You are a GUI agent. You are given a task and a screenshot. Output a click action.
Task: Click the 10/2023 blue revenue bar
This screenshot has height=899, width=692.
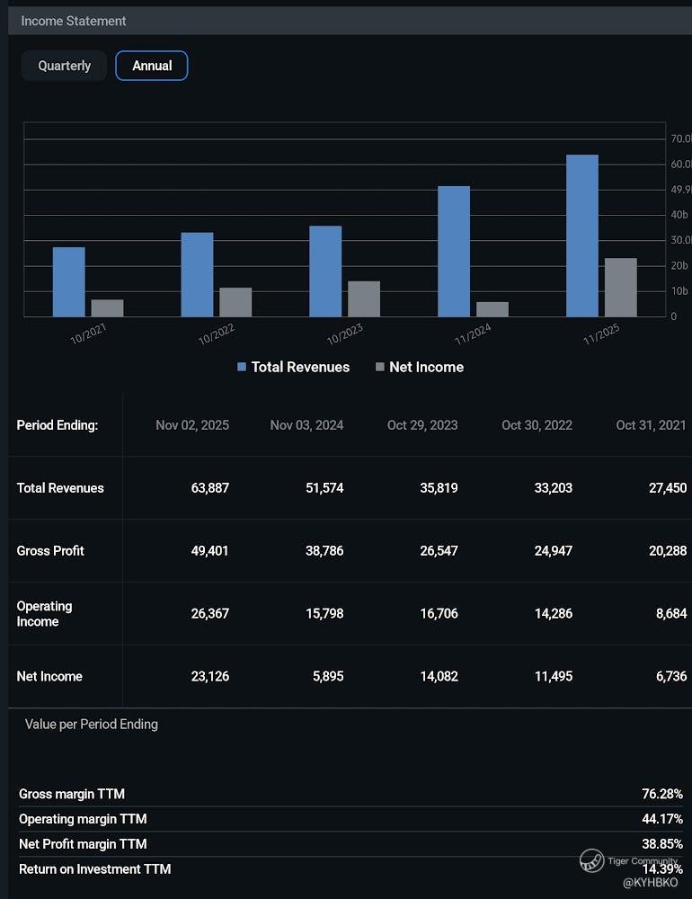[325, 271]
